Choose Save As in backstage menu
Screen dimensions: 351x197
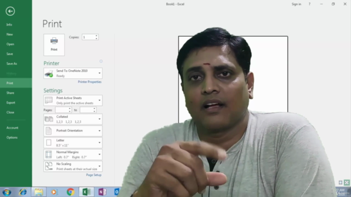pyautogui.click(x=12, y=63)
